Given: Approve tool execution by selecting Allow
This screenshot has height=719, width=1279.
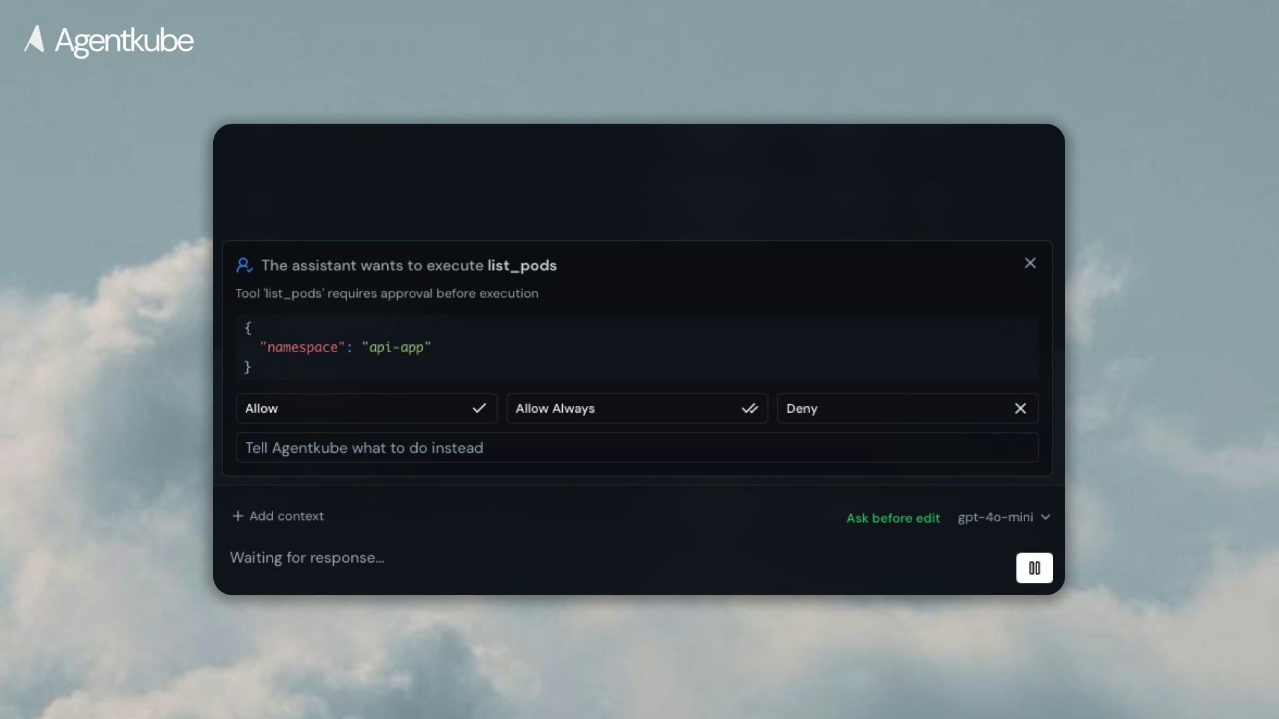Looking at the screenshot, I should pos(366,408).
